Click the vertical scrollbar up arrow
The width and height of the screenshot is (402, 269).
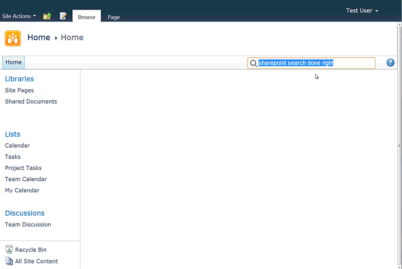399,25
